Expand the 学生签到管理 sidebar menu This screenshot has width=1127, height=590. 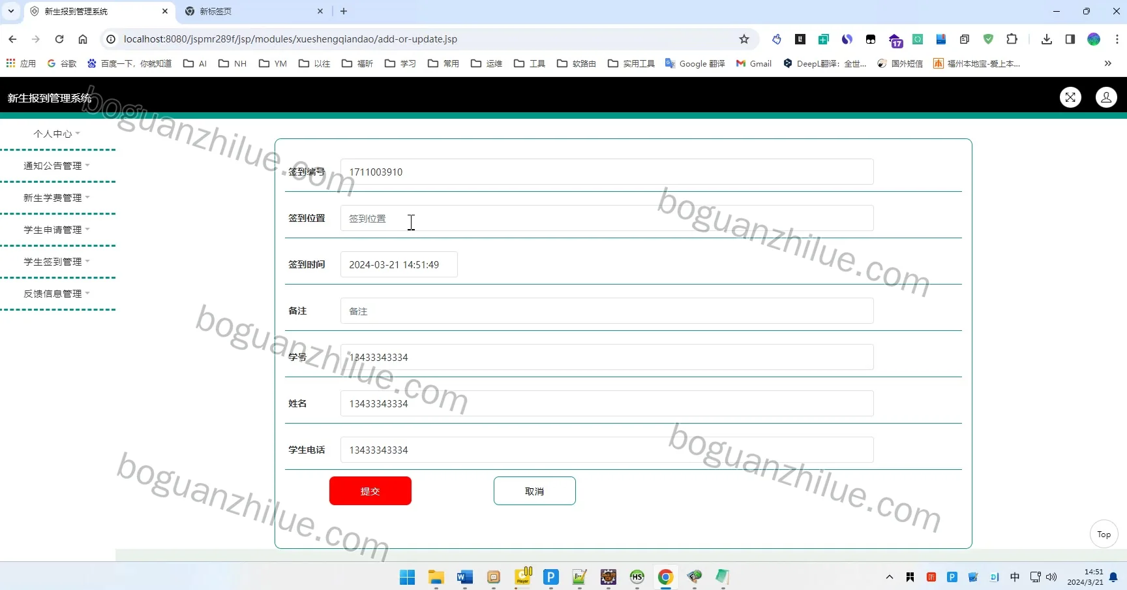point(57,262)
